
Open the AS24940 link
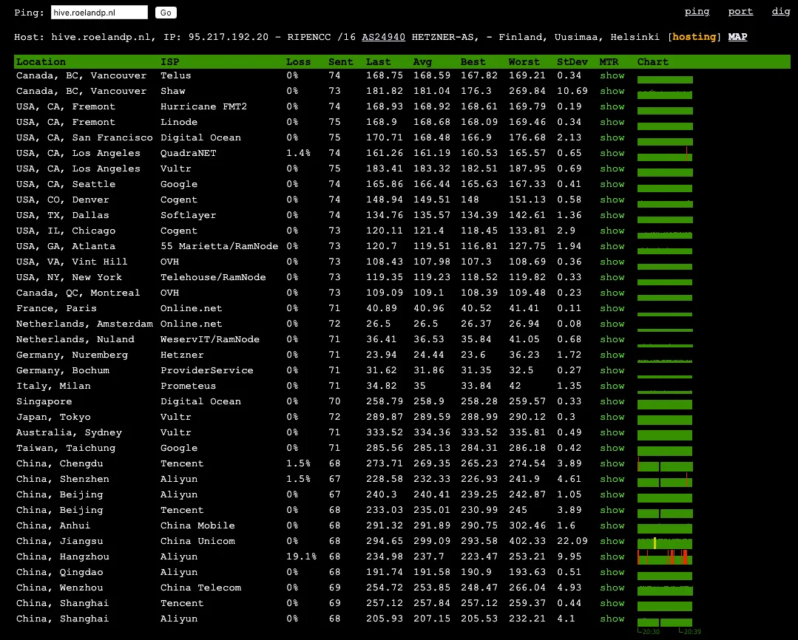[383, 37]
